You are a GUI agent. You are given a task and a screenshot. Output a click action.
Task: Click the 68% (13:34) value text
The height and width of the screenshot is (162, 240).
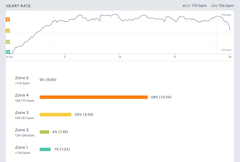(161, 97)
